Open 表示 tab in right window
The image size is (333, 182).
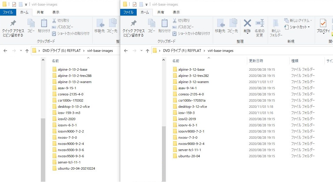pos(176,12)
